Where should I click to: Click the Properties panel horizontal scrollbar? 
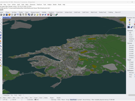132,95
